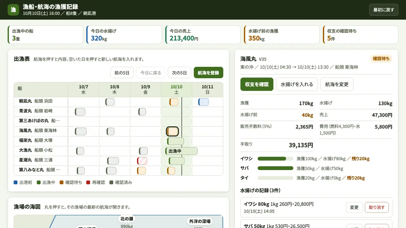406x228 pixels.
Task: Open 大漁丸 voyage on 10/7
Action: coord(80,151)
